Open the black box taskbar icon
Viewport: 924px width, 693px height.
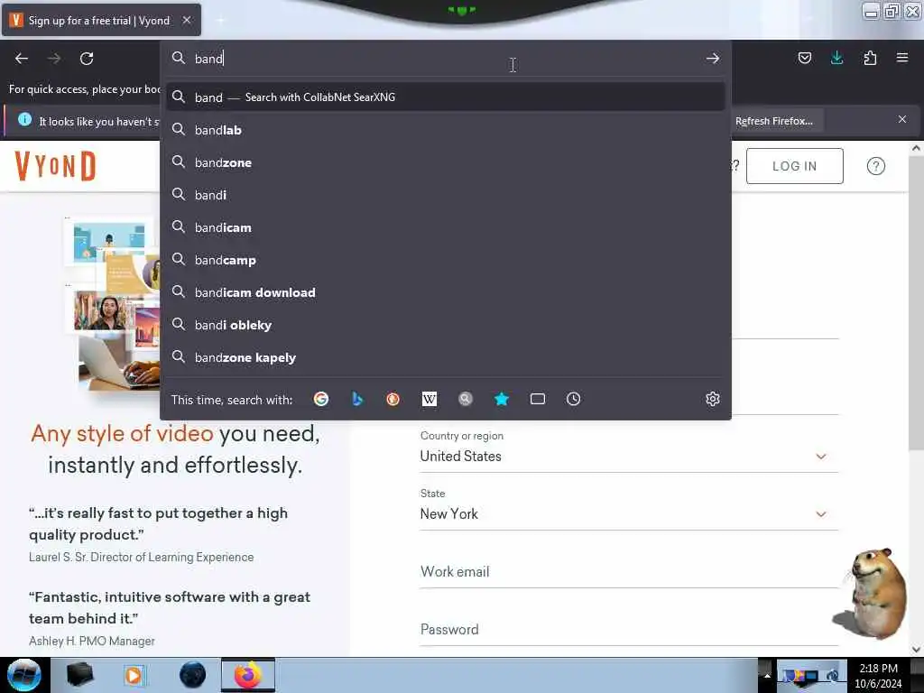tap(79, 675)
